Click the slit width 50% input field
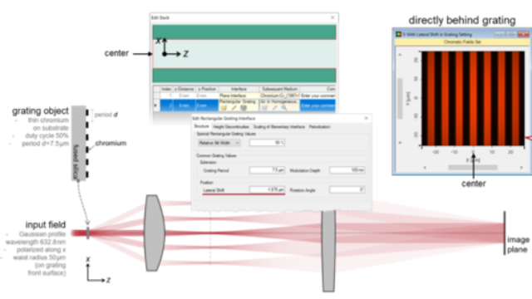Image resolution: width=532 pixels, height=299 pixels. [x=267, y=143]
